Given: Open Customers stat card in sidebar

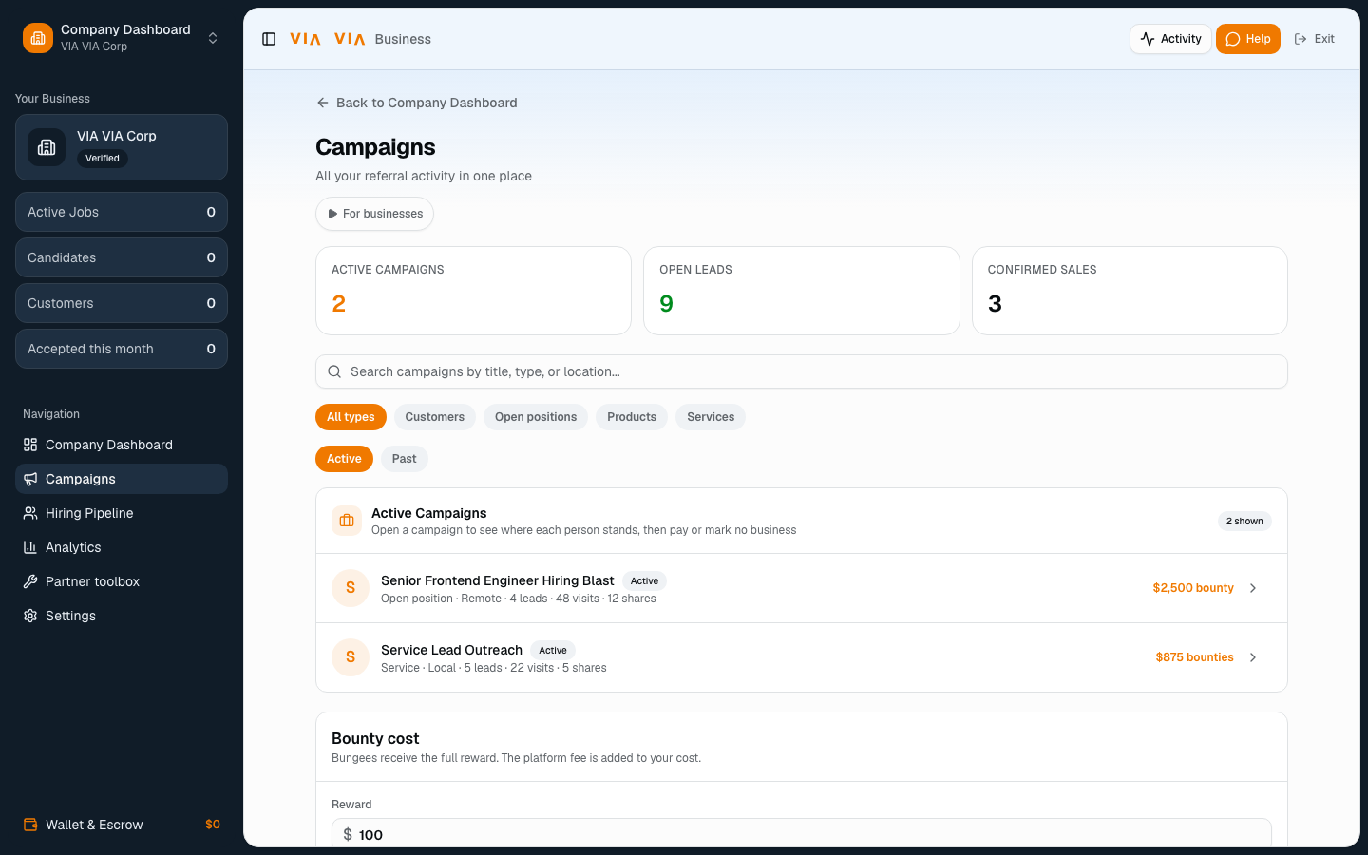Looking at the screenshot, I should pos(122,303).
